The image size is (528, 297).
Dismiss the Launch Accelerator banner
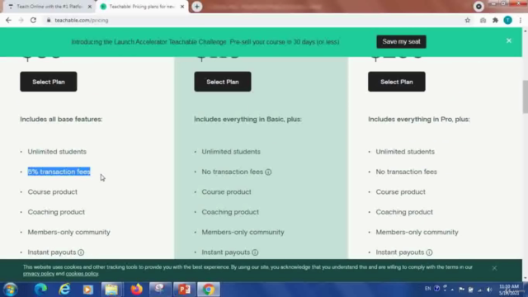(x=509, y=40)
